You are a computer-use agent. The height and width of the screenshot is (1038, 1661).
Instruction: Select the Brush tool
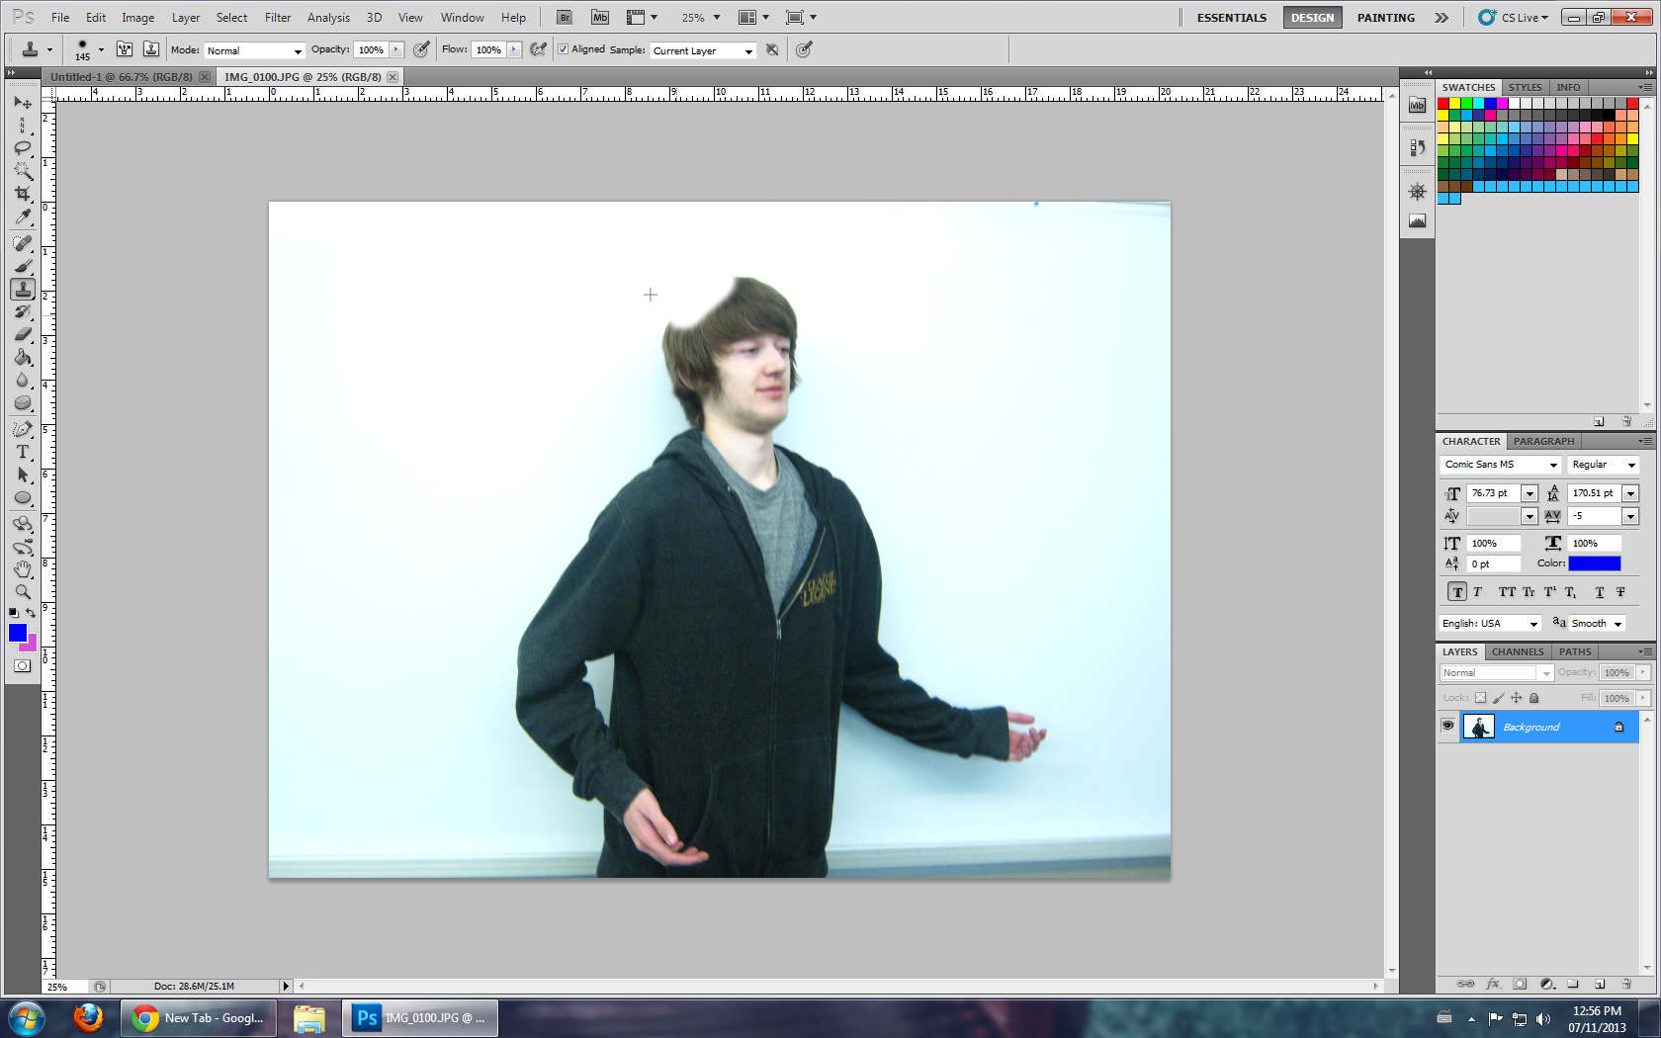pyautogui.click(x=23, y=266)
